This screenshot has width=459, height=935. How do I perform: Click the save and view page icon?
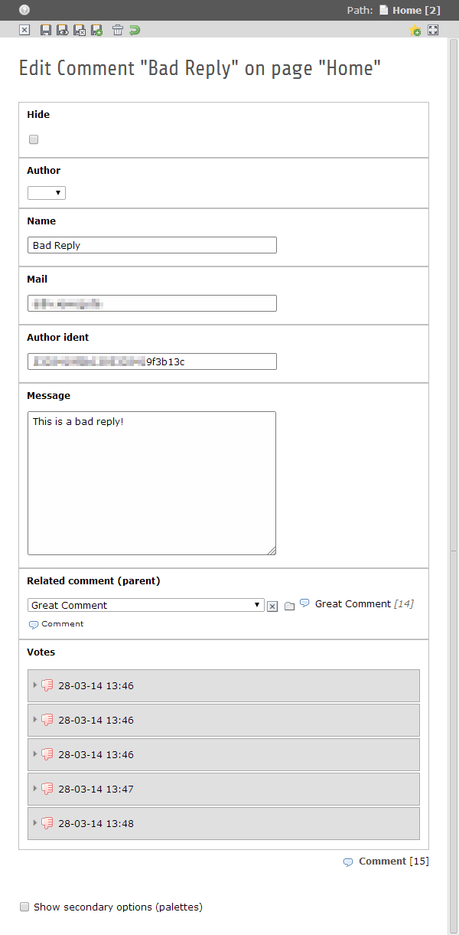pos(63,30)
